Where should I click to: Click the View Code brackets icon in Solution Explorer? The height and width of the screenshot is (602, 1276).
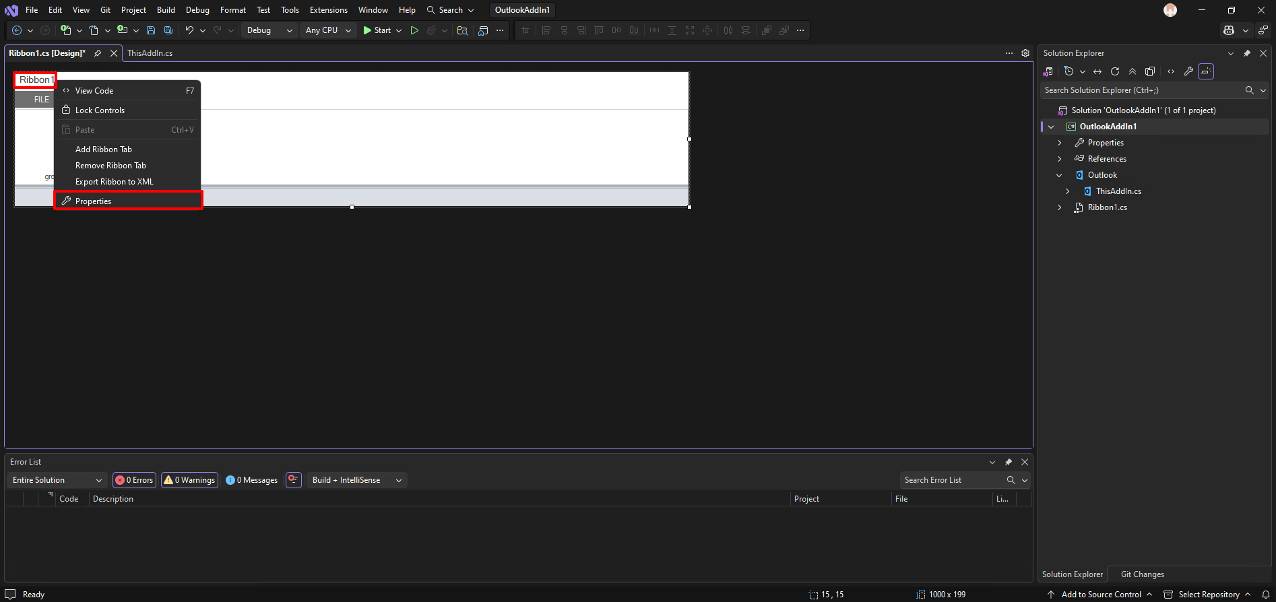pos(1171,71)
